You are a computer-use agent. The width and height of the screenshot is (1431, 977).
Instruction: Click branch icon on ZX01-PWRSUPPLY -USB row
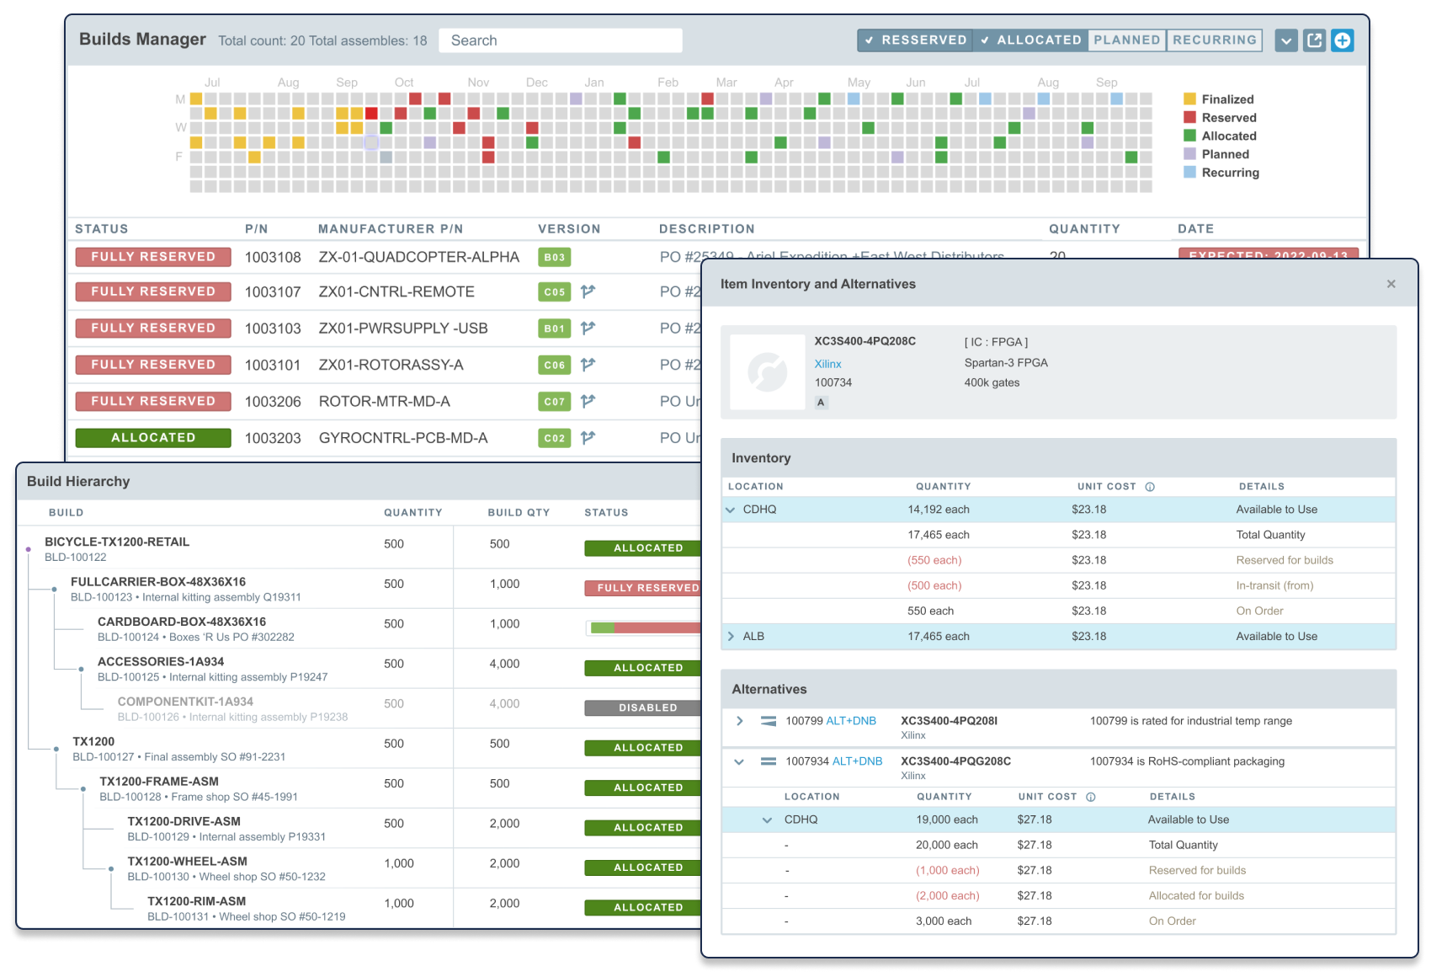[588, 328]
